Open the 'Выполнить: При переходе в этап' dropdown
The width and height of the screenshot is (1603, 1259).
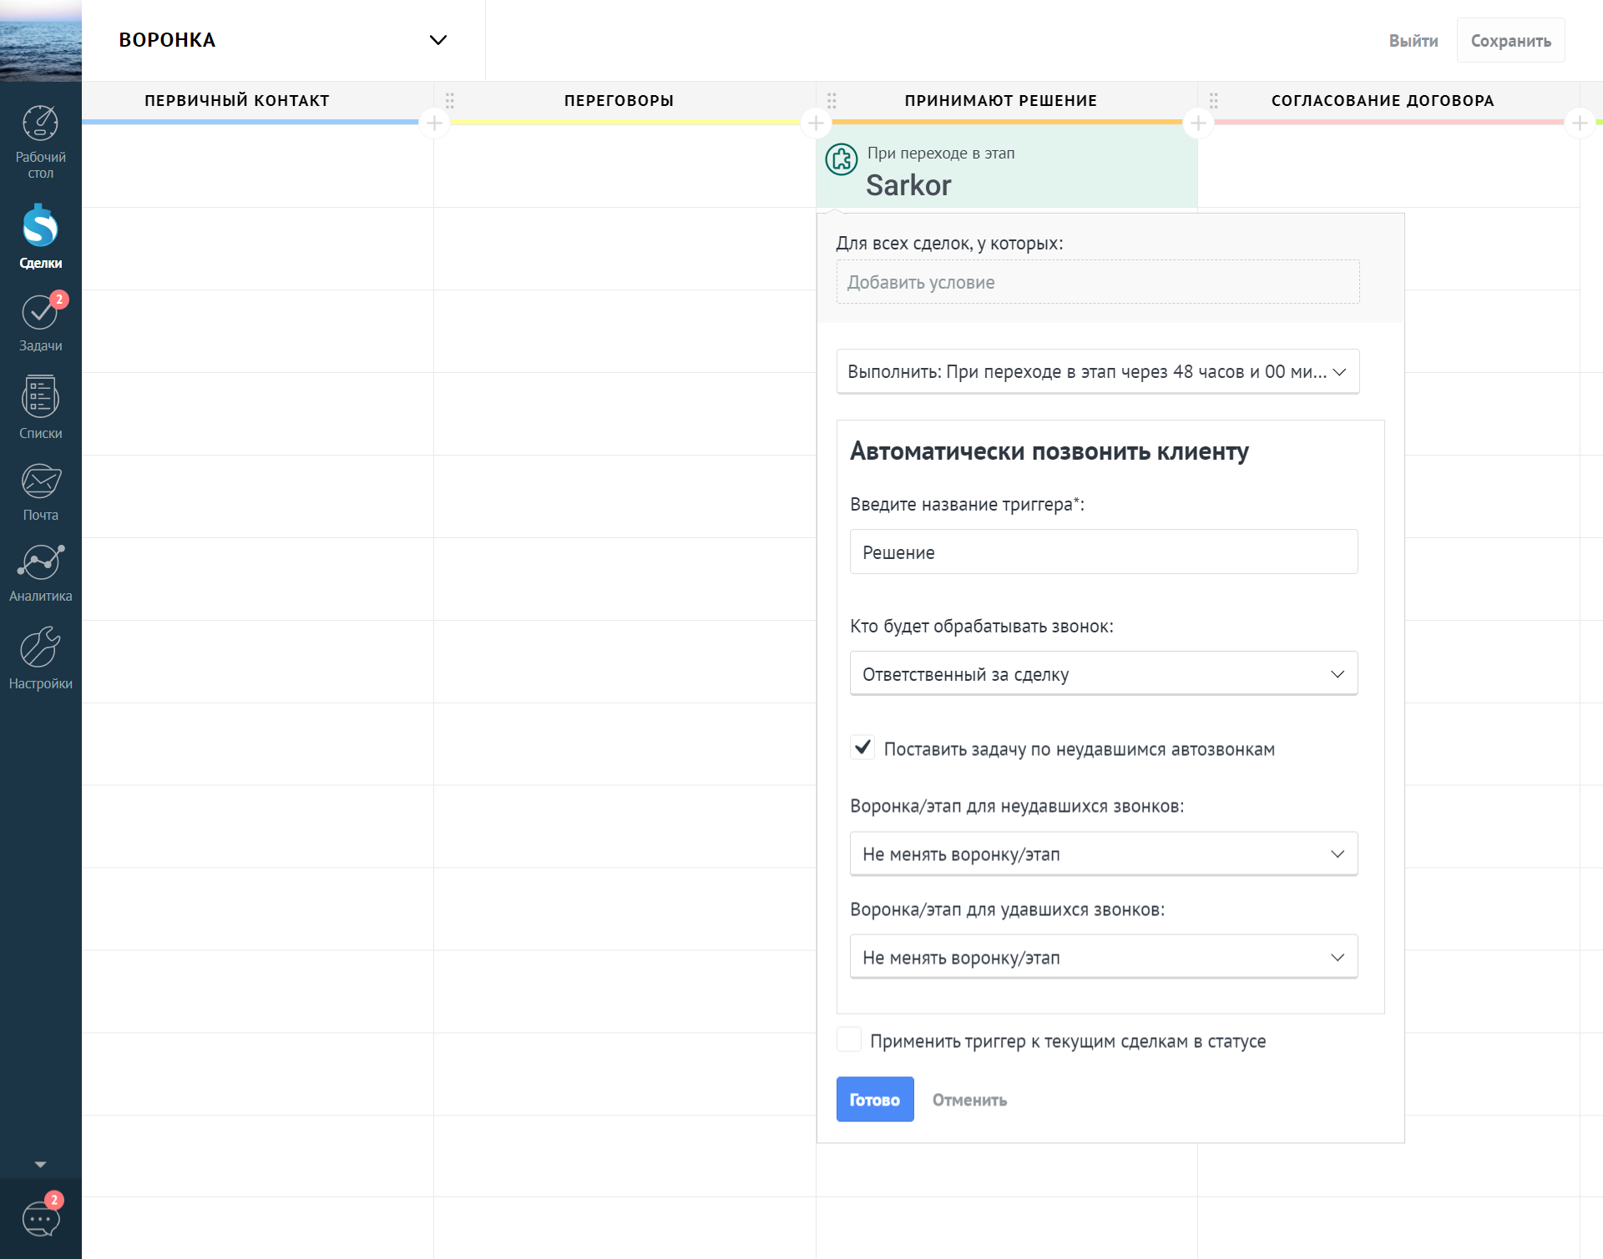click(x=1097, y=371)
